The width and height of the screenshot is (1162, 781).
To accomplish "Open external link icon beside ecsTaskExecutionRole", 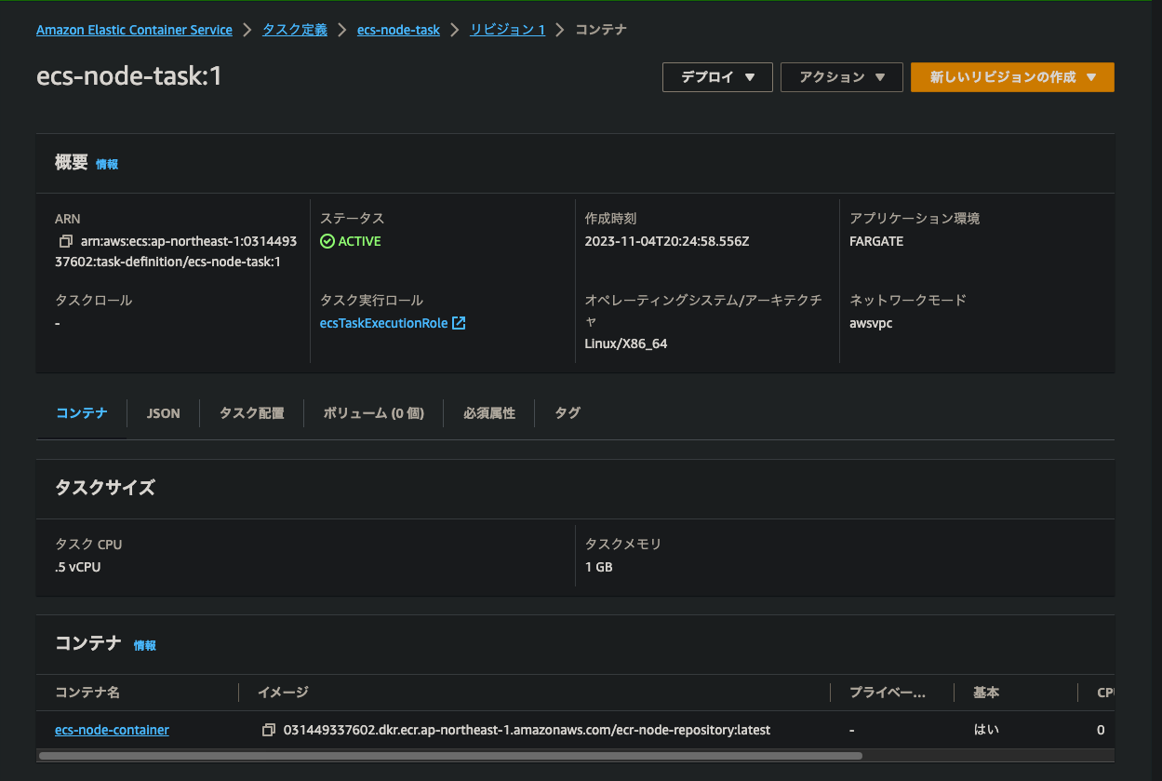I will click(x=459, y=323).
